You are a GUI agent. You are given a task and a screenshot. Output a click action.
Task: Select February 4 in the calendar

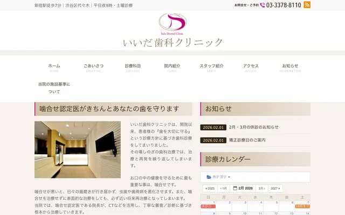coord(255,206)
